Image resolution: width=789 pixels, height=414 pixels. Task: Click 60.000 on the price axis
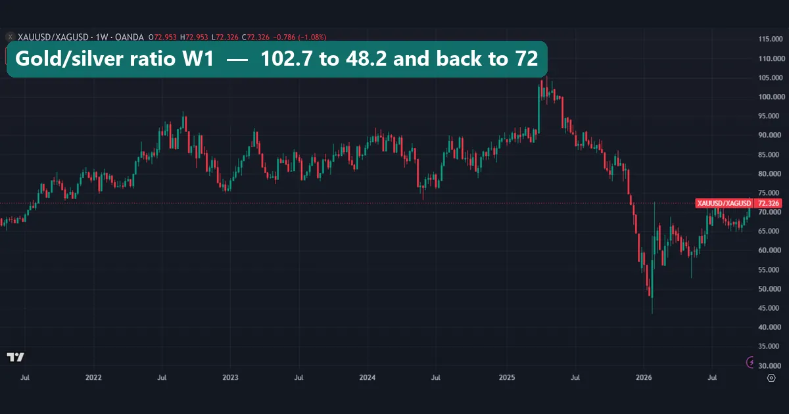(771, 250)
